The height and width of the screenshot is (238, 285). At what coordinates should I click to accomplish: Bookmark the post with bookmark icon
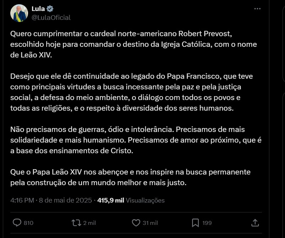[195, 223]
